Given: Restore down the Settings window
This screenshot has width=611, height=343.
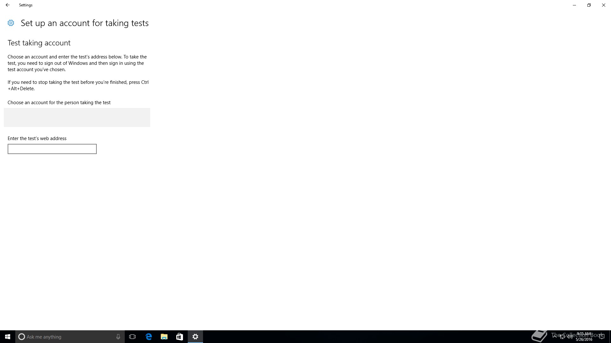Looking at the screenshot, I should click(589, 5).
